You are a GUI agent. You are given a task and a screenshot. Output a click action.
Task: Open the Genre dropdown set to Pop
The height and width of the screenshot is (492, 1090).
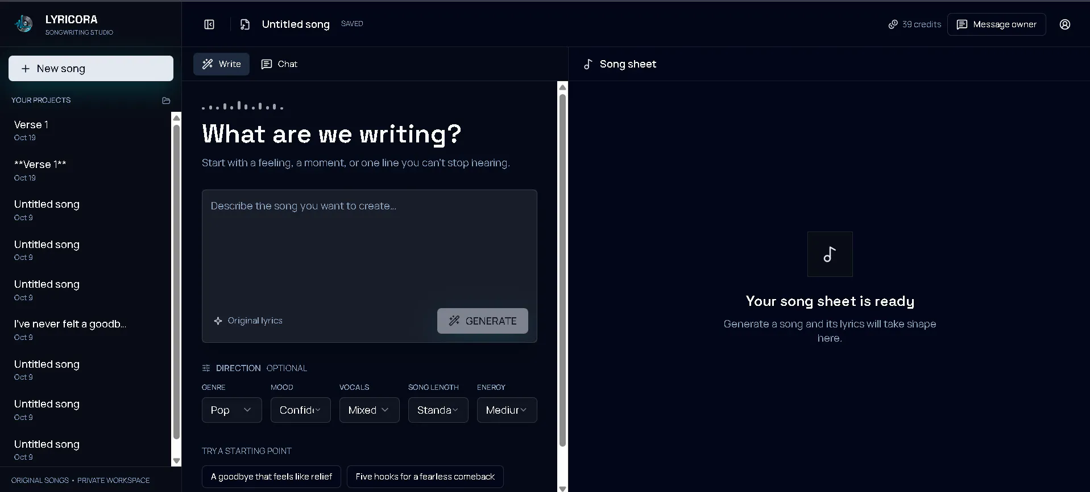232,410
